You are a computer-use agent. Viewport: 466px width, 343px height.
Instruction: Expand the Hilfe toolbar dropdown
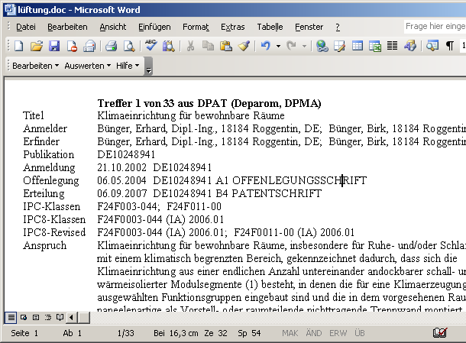[128, 66]
